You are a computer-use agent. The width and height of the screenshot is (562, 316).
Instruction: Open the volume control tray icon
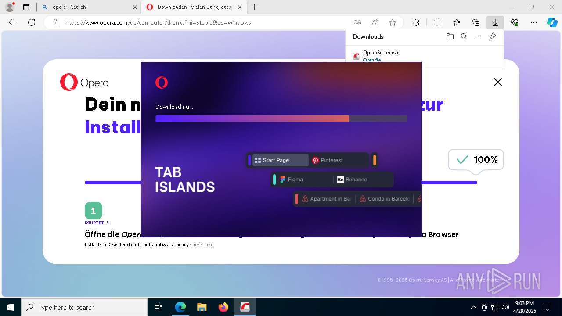(505, 307)
